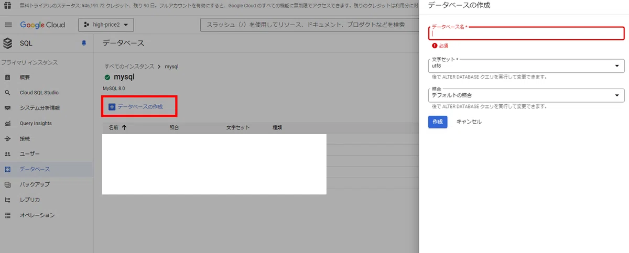Click the gift icon in trial banner
The width and height of the screenshot is (629, 253).
pyautogui.click(x=8, y=5)
